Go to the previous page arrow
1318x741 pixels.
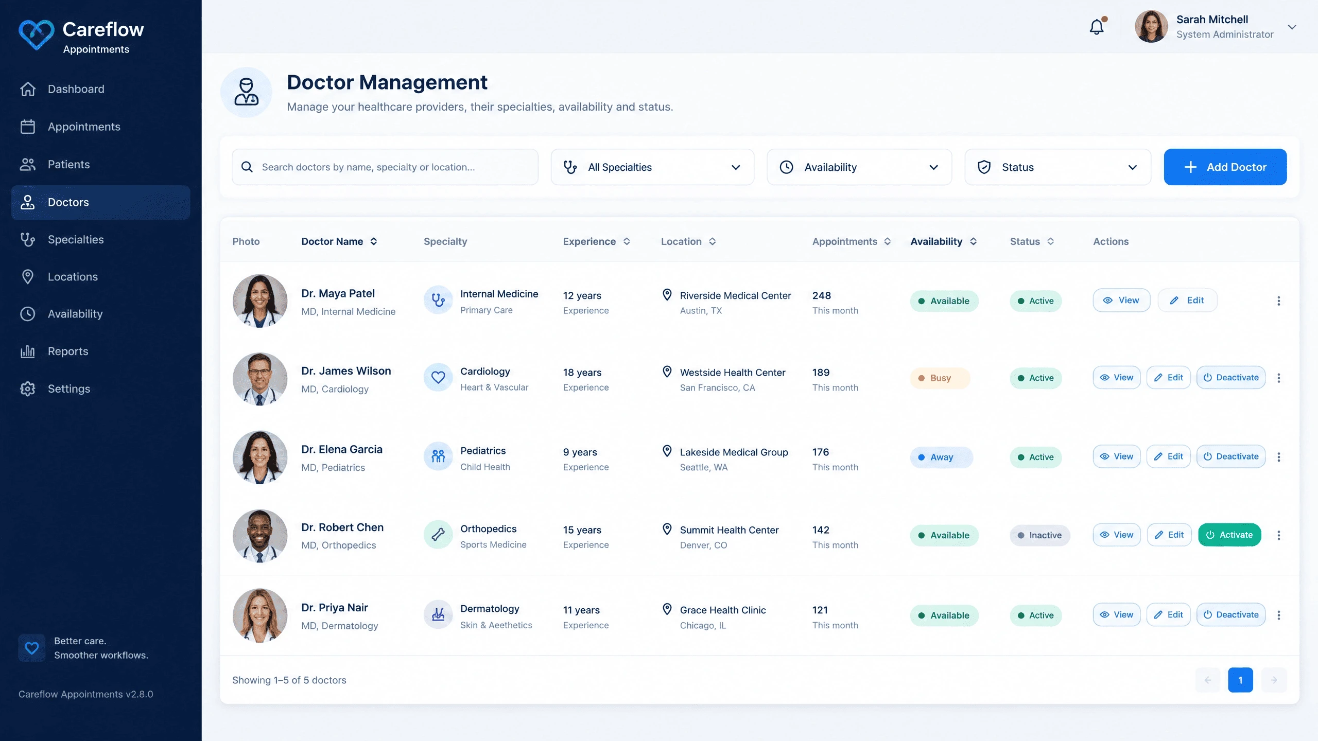(x=1208, y=680)
